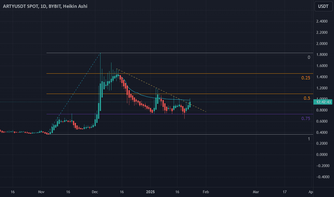Click the 2.0000 price axis label
This screenshot has height=197, width=334.
(x=322, y=43)
